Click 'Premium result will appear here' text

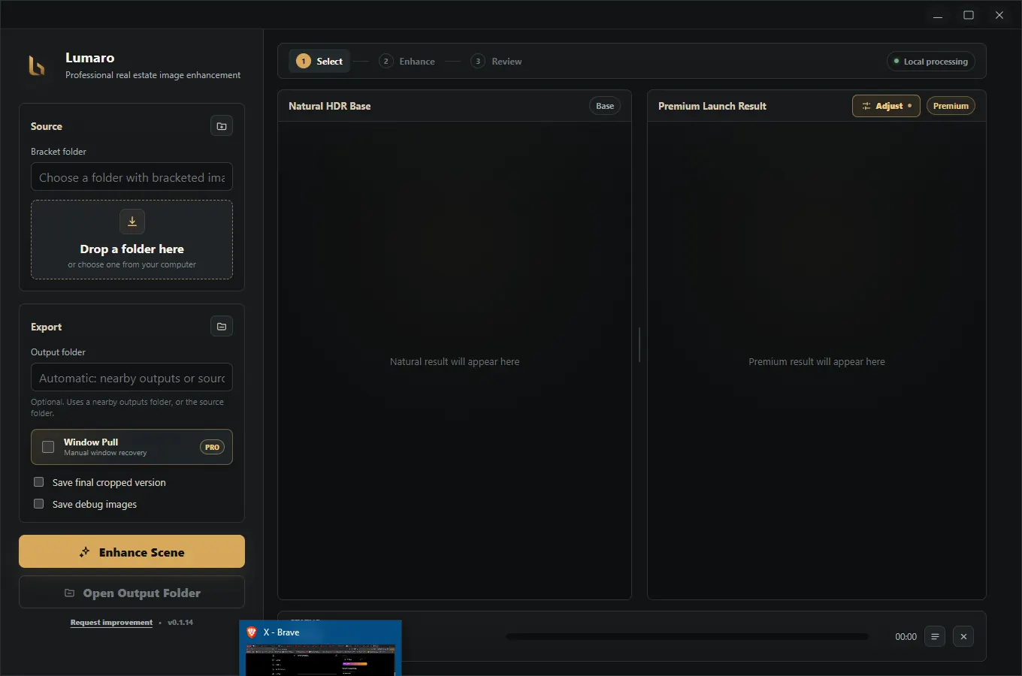[817, 361]
